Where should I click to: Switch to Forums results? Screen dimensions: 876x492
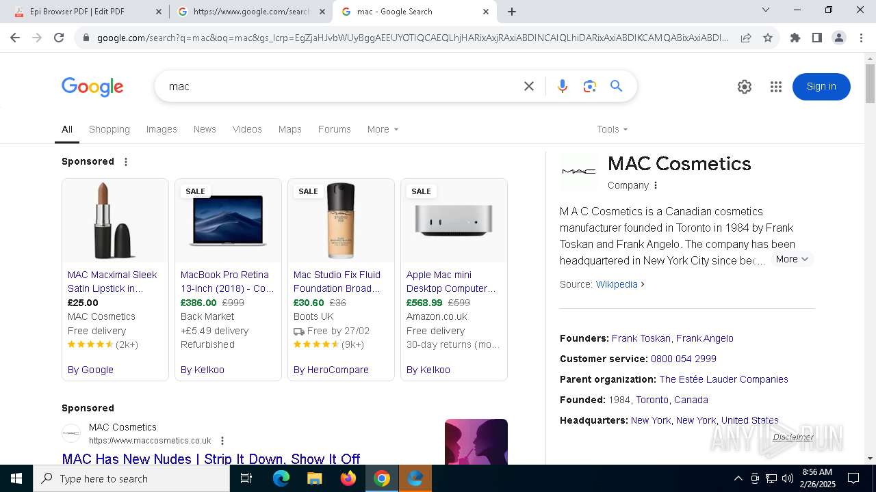tap(335, 129)
